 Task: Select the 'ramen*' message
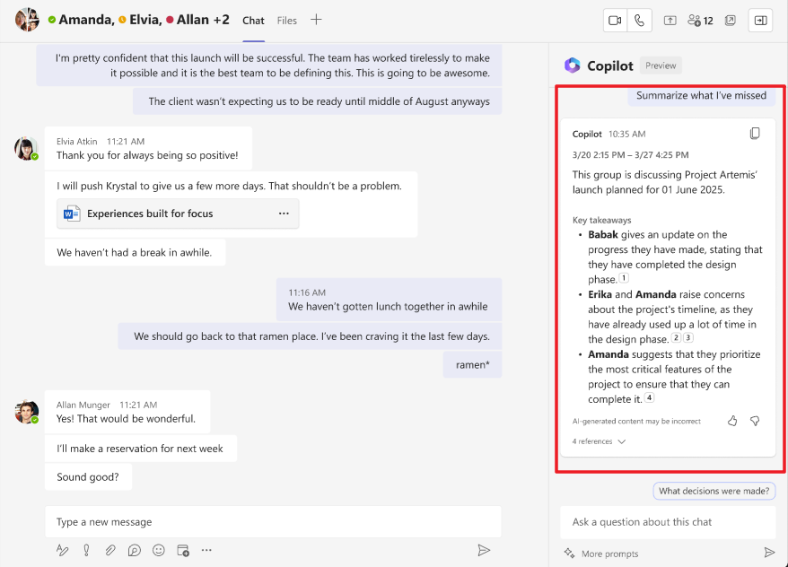[472, 364]
